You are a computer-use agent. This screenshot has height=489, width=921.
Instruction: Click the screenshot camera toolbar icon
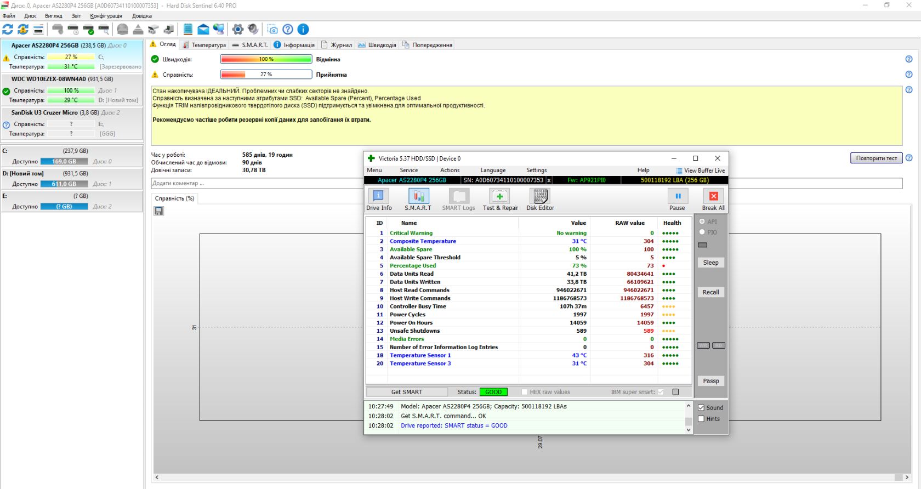tap(272, 29)
